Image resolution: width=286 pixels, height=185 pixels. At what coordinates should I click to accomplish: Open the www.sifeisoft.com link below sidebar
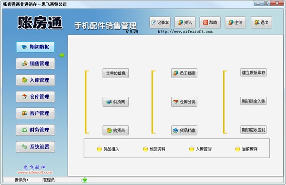click(35, 172)
